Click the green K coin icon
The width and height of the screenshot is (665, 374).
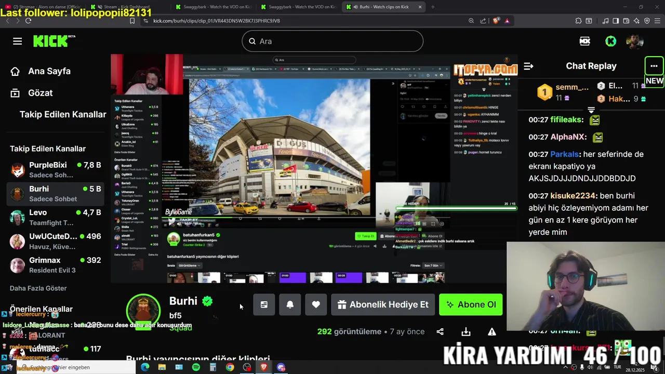(x=611, y=41)
